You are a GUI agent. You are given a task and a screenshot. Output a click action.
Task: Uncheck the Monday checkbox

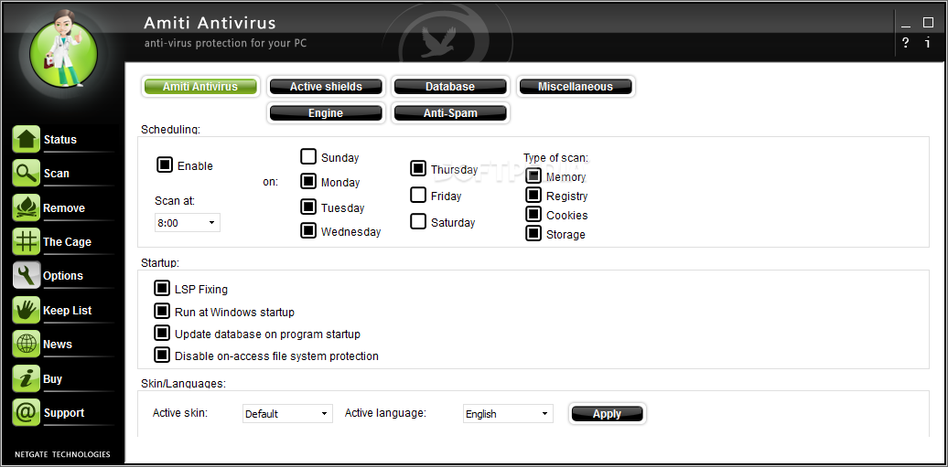click(x=308, y=181)
